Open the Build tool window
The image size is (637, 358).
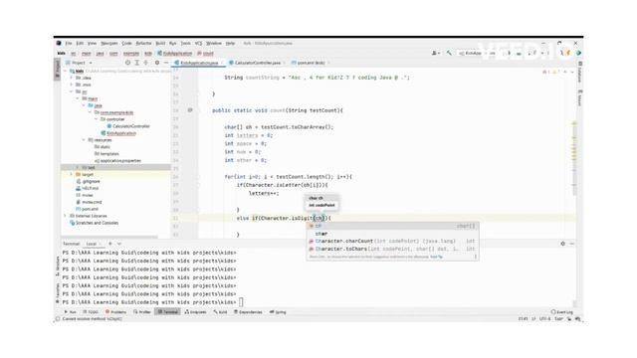pyautogui.click(x=221, y=312)
